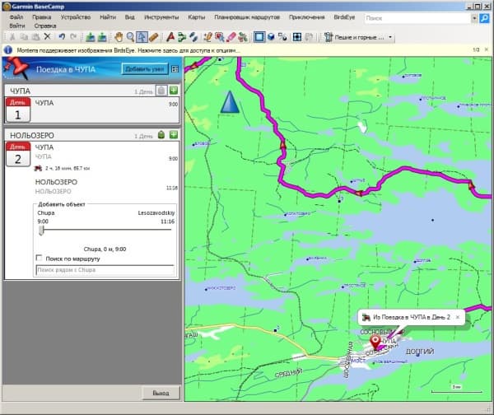The image size is (494, 415).
Task: Select the Hand pan tool
Action: 119,37
